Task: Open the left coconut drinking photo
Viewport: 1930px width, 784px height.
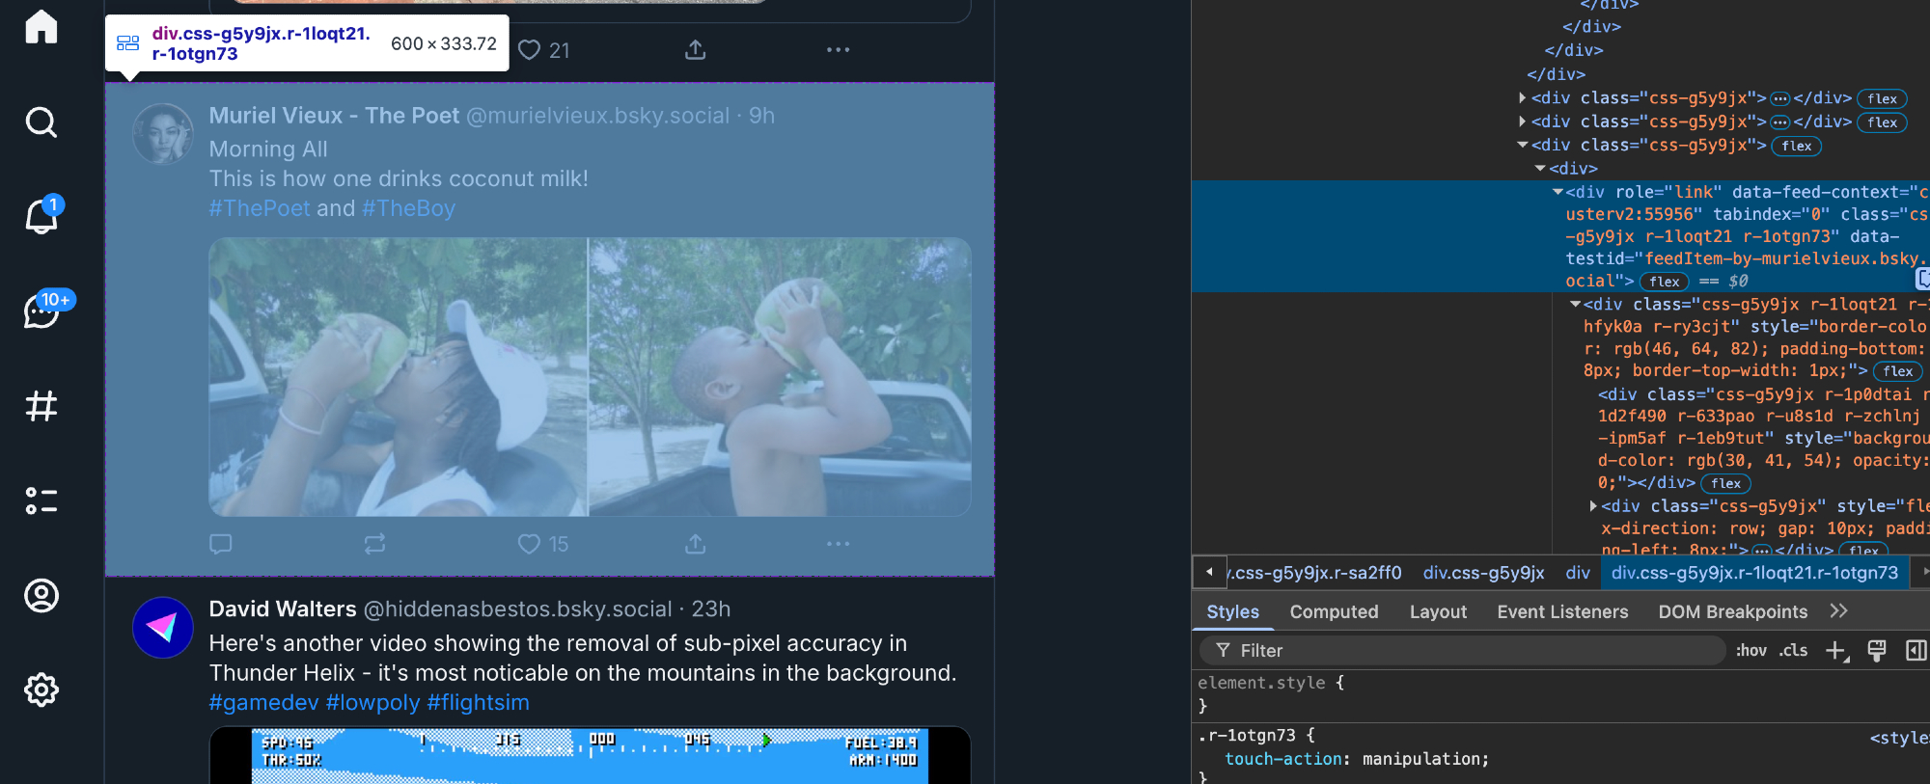Action: [398, 377]
